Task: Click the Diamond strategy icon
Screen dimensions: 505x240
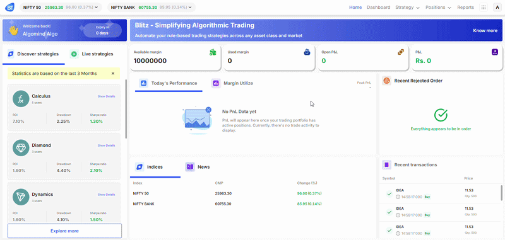Action: pyautogui.click(x=21, y=148)
